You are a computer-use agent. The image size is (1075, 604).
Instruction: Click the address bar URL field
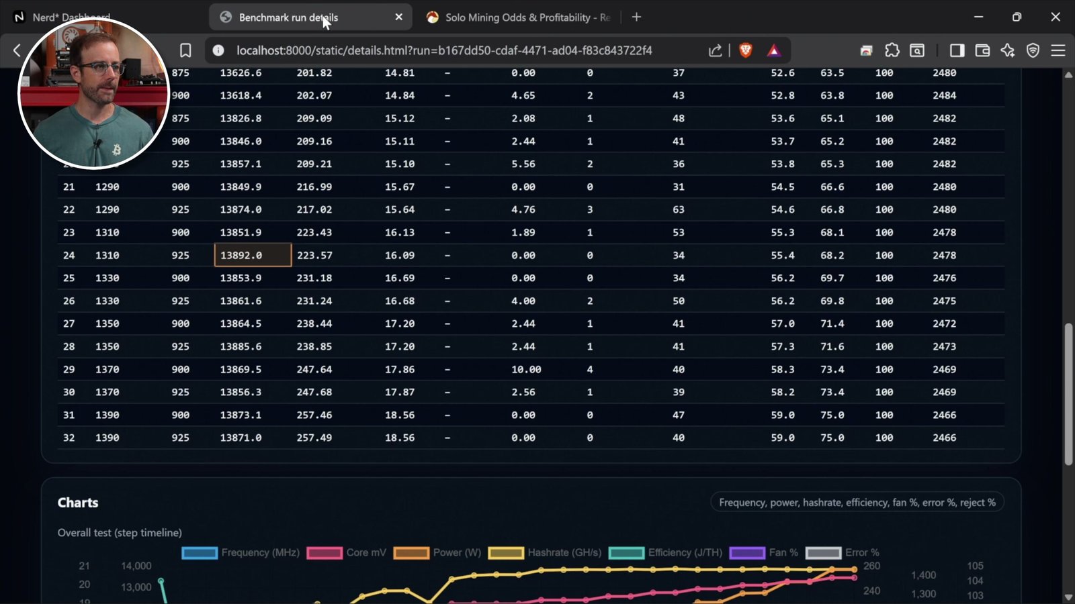444,50
